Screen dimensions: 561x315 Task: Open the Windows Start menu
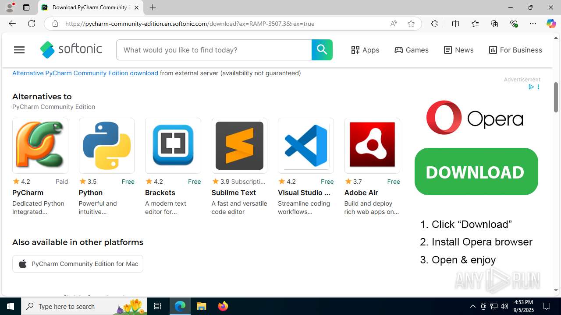click(11, 306)
